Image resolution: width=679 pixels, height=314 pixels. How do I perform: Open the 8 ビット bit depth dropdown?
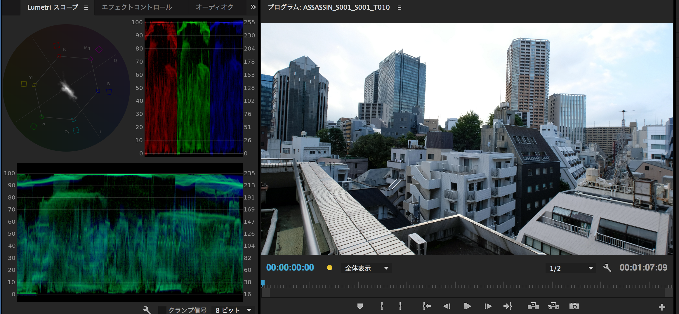tap(233, 310)
